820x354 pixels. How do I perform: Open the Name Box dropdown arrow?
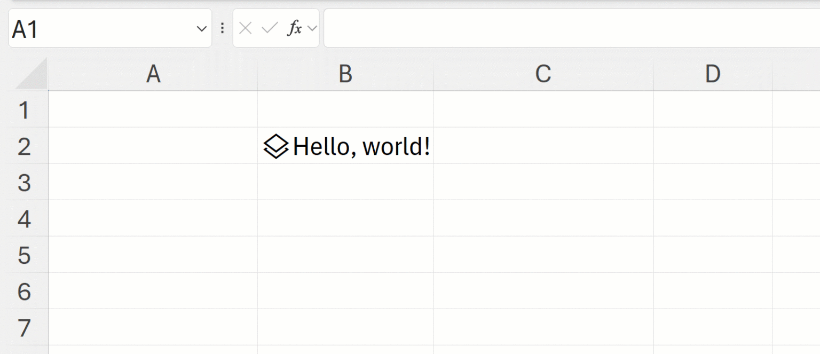pyautogui.click(x=202, y=28)
